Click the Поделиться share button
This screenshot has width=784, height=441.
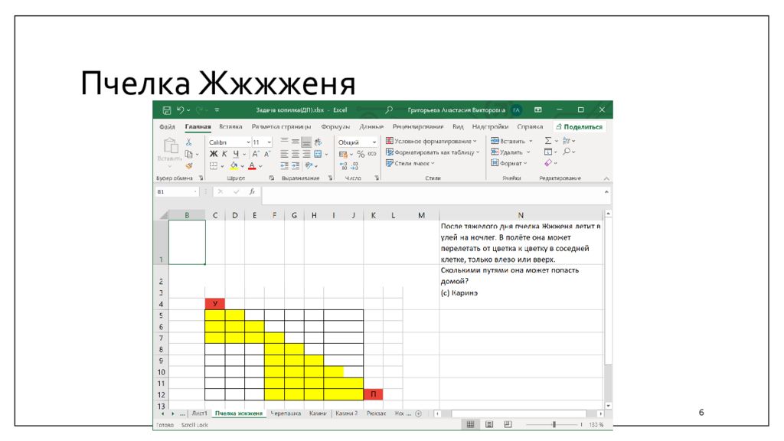click(579, 126)
